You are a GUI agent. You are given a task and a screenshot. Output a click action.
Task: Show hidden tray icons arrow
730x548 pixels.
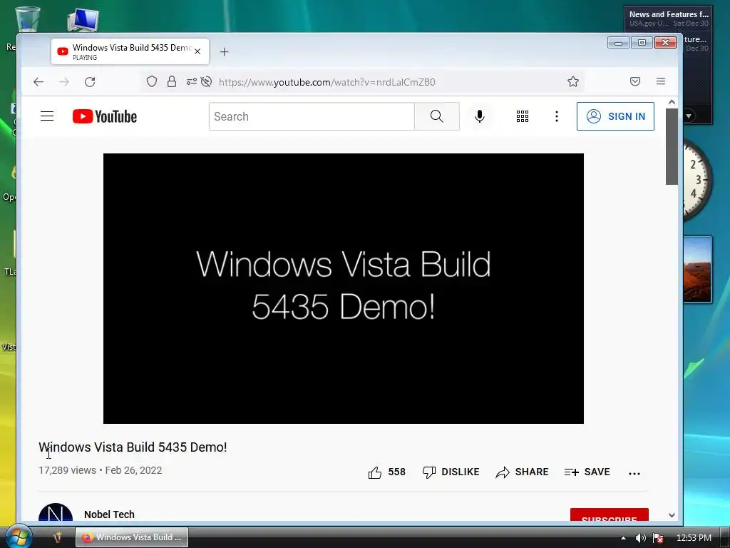[623, 538]
